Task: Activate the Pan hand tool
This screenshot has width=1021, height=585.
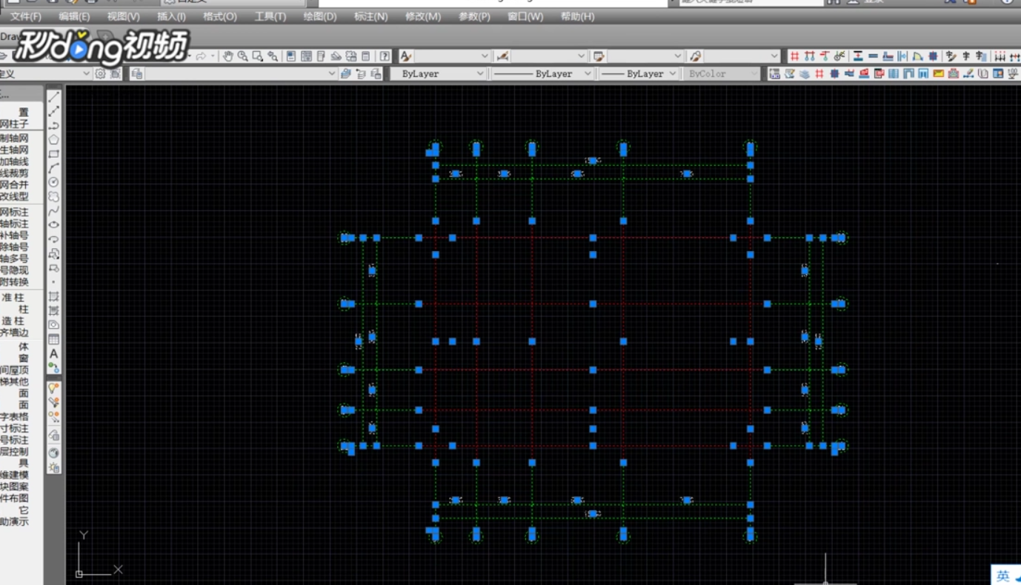Action: click(x=228, y=56)
